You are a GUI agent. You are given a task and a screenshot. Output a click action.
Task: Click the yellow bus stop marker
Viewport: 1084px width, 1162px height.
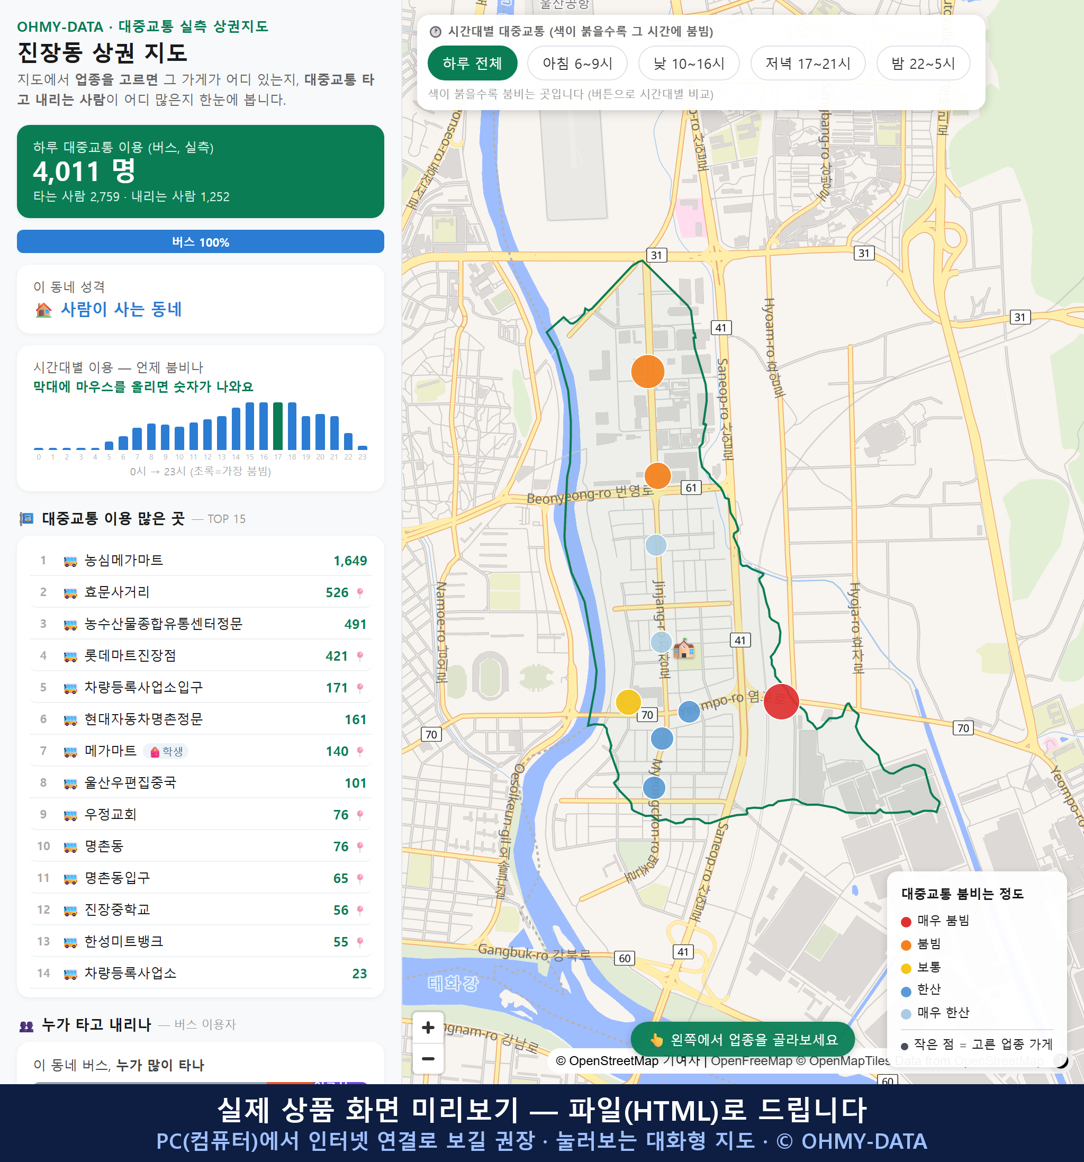point(628,702)
